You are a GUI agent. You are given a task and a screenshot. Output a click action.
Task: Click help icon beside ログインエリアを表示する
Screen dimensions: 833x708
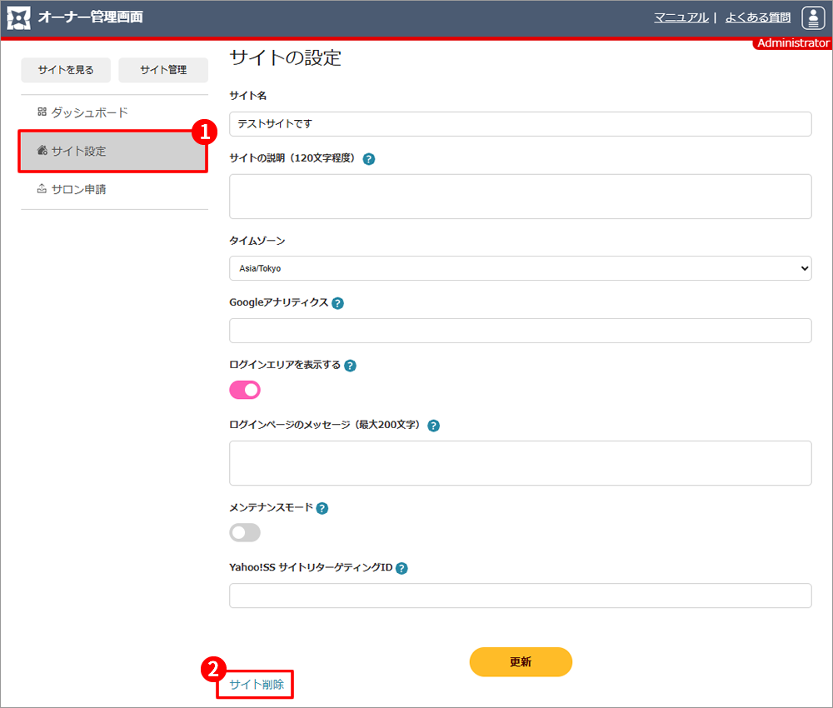point(350,366)
